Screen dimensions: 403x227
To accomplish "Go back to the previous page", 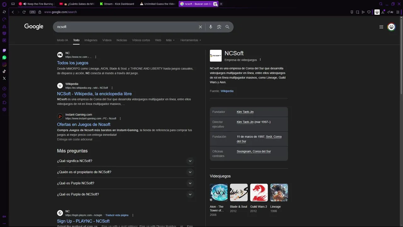I will click(x=13, y=12).
